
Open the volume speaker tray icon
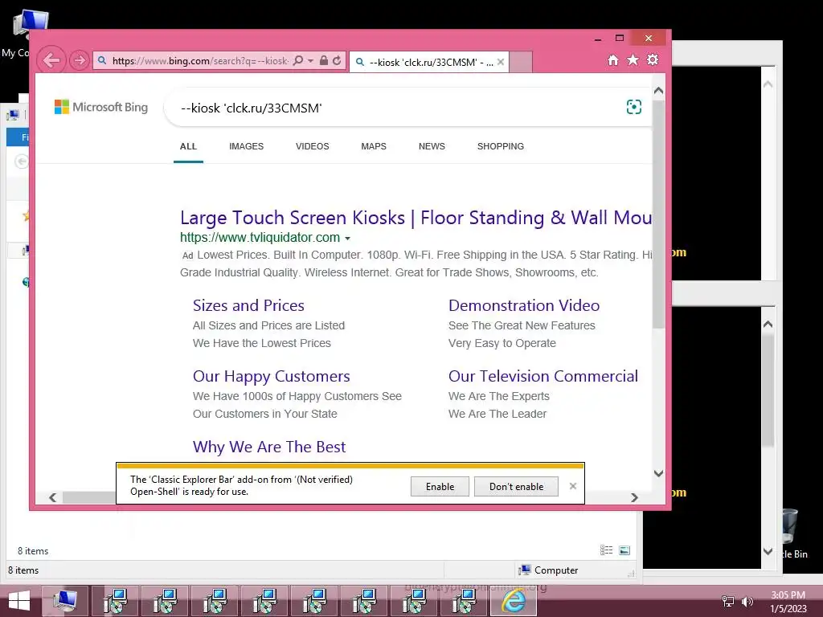point(747,601)
